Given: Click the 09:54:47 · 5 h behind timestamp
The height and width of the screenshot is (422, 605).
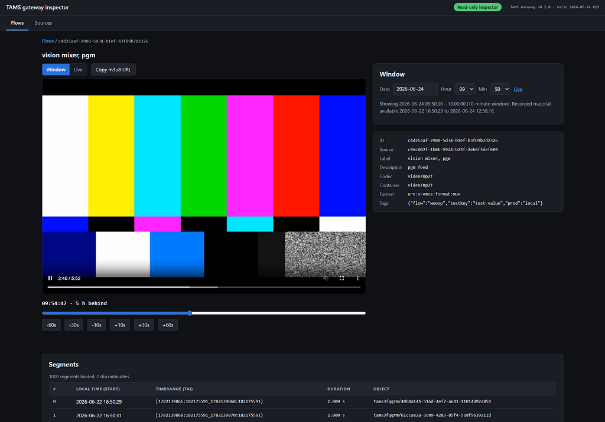Looking at the screenshot, I should pos(74,303).
